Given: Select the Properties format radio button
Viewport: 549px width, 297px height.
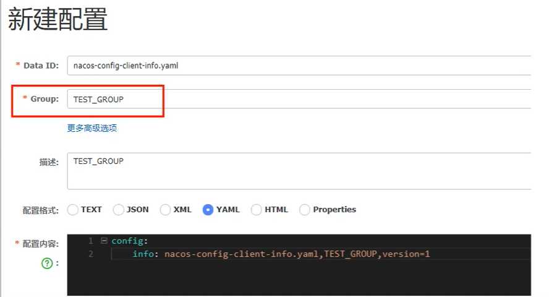Looking at the screenshot, I should pyautogui.click(x=305, y=210).
